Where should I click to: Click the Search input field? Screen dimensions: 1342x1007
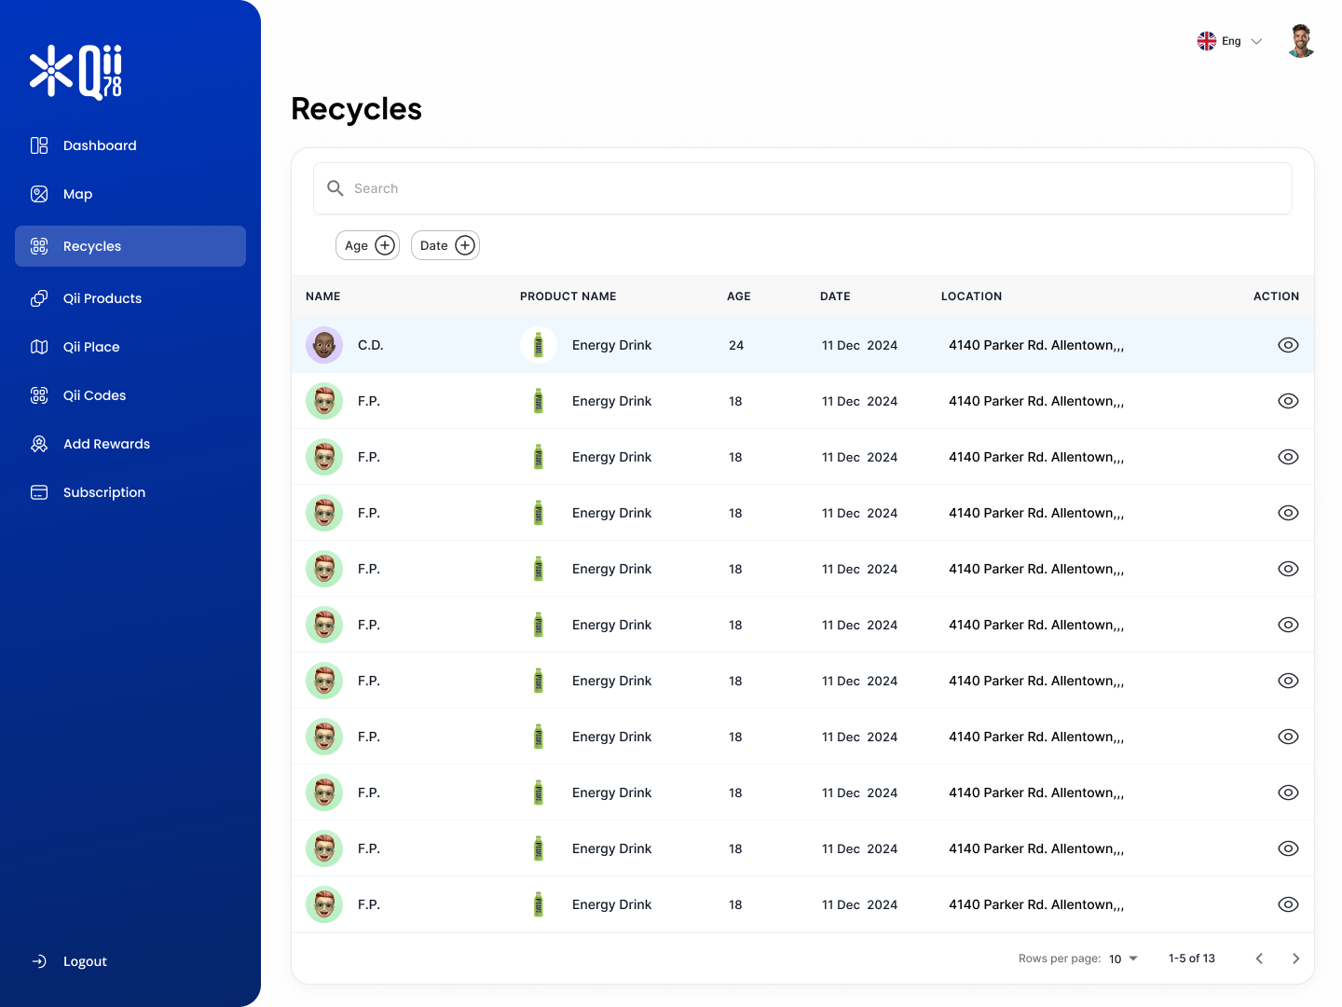(801, 188)
